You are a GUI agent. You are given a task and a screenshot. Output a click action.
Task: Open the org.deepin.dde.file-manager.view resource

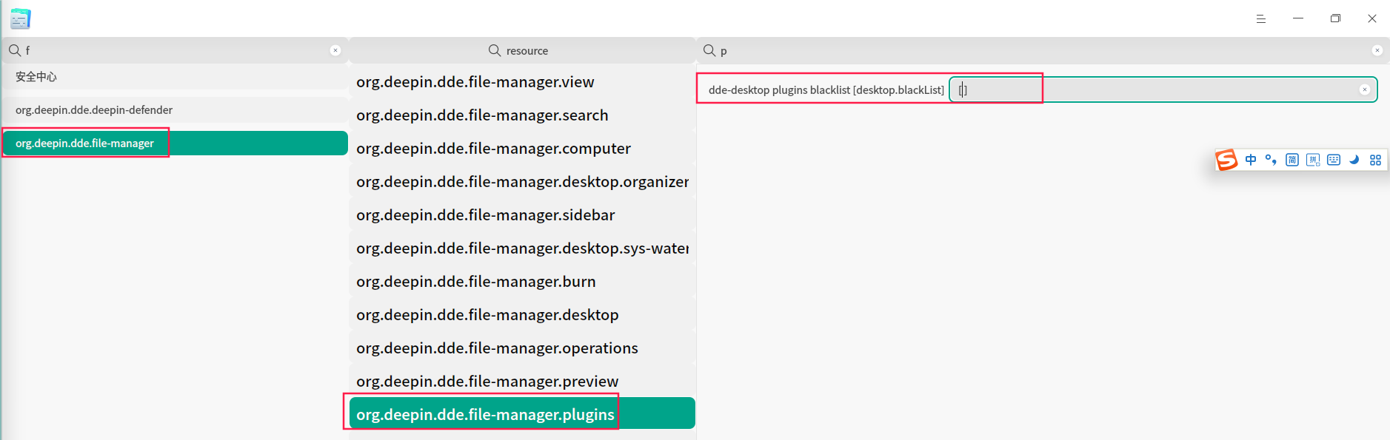point(522,82)
